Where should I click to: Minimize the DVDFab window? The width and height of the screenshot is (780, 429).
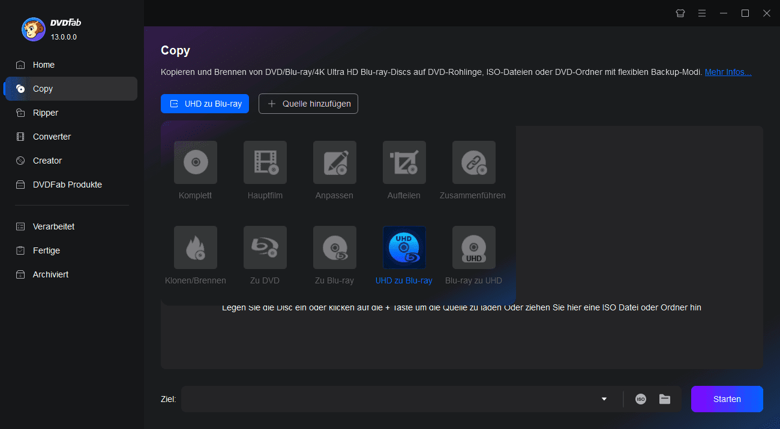[x=724, y=13]
